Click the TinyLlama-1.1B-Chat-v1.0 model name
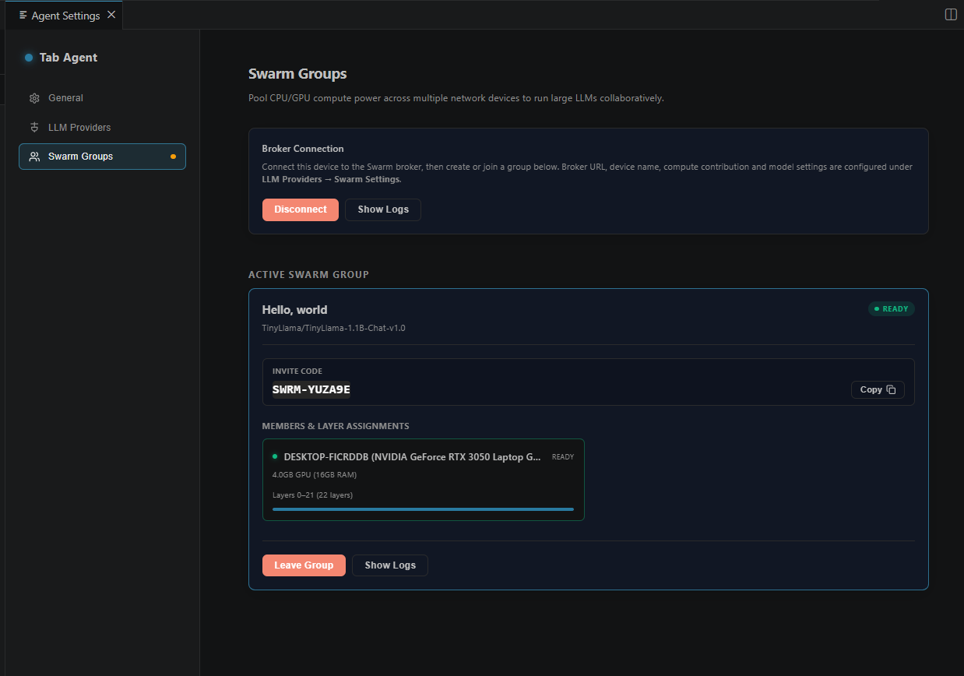Screen dimensions: 964x676 (333, 328)
